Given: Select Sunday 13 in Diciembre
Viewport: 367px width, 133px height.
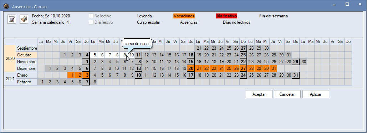Looking at the screenshot, I should 138,68.
